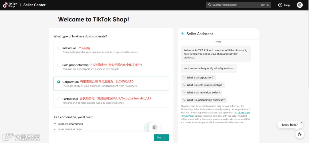Viewport: 309px width, 143px height.
Task: Click the chevron arrow on the Next button
Action: point(165,138)
